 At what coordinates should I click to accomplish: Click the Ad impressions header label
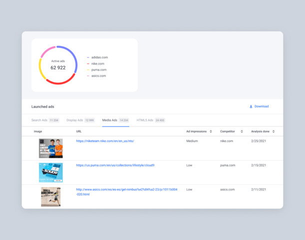pos(197,131)
